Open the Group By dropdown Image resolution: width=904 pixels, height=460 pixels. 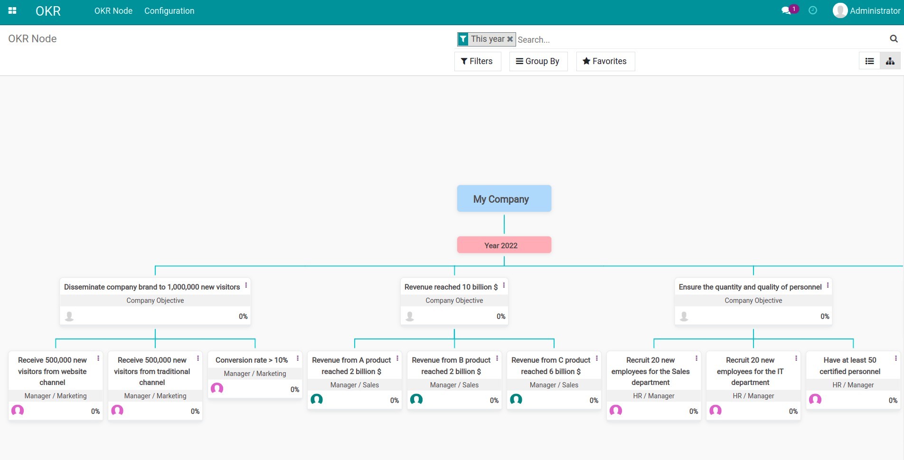(x=538, y=61)
